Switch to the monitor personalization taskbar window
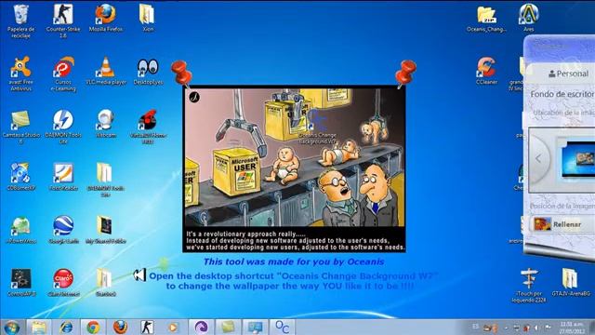595x335 pixels. coord(255,327)
